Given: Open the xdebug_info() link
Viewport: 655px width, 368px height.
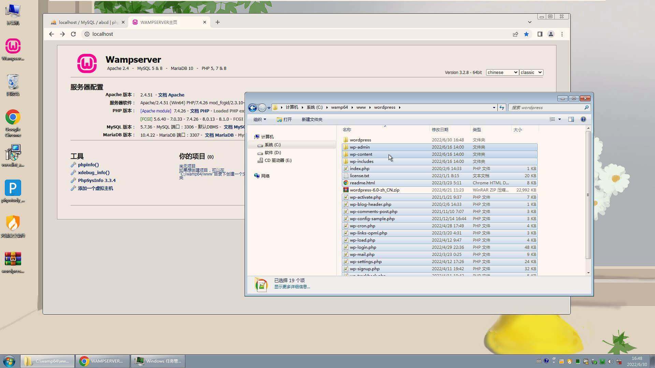Looking at the screenshot, I should (94, 172).
